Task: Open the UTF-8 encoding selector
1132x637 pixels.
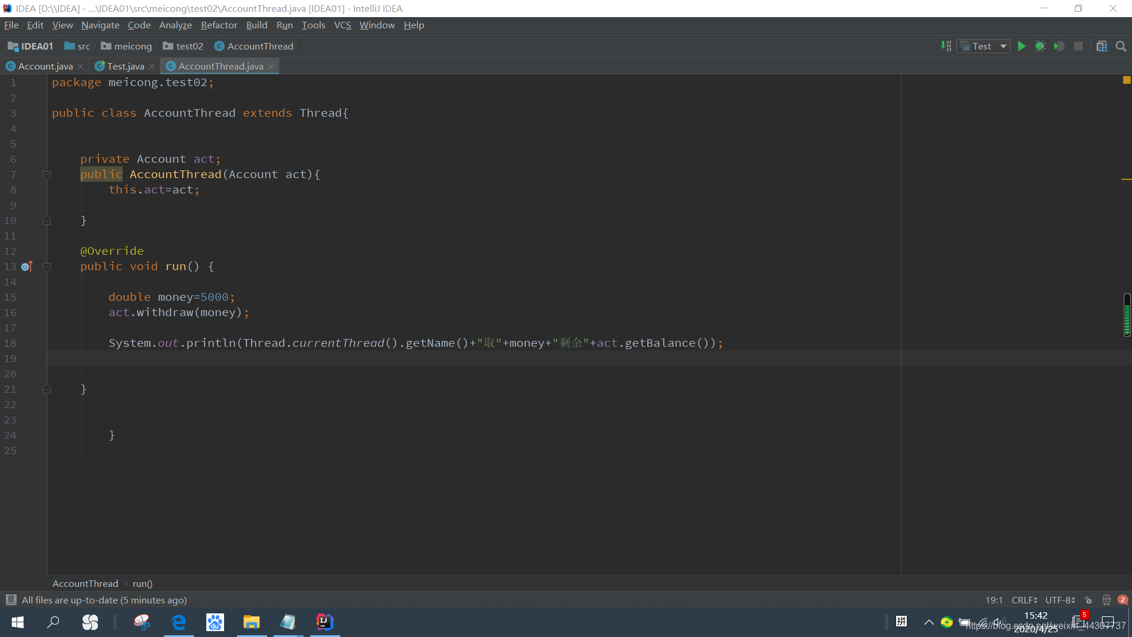Action: [x=1060, y=600]
